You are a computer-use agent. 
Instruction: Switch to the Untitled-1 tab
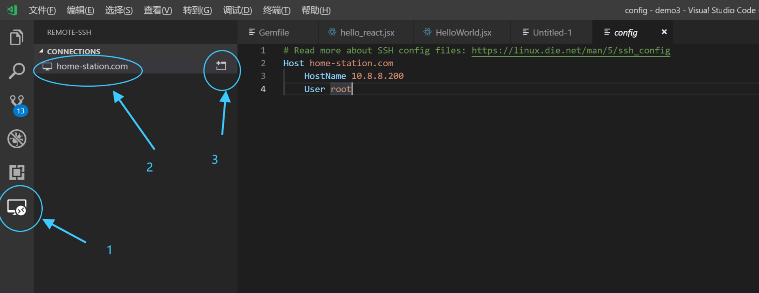(x=551, y=32)
